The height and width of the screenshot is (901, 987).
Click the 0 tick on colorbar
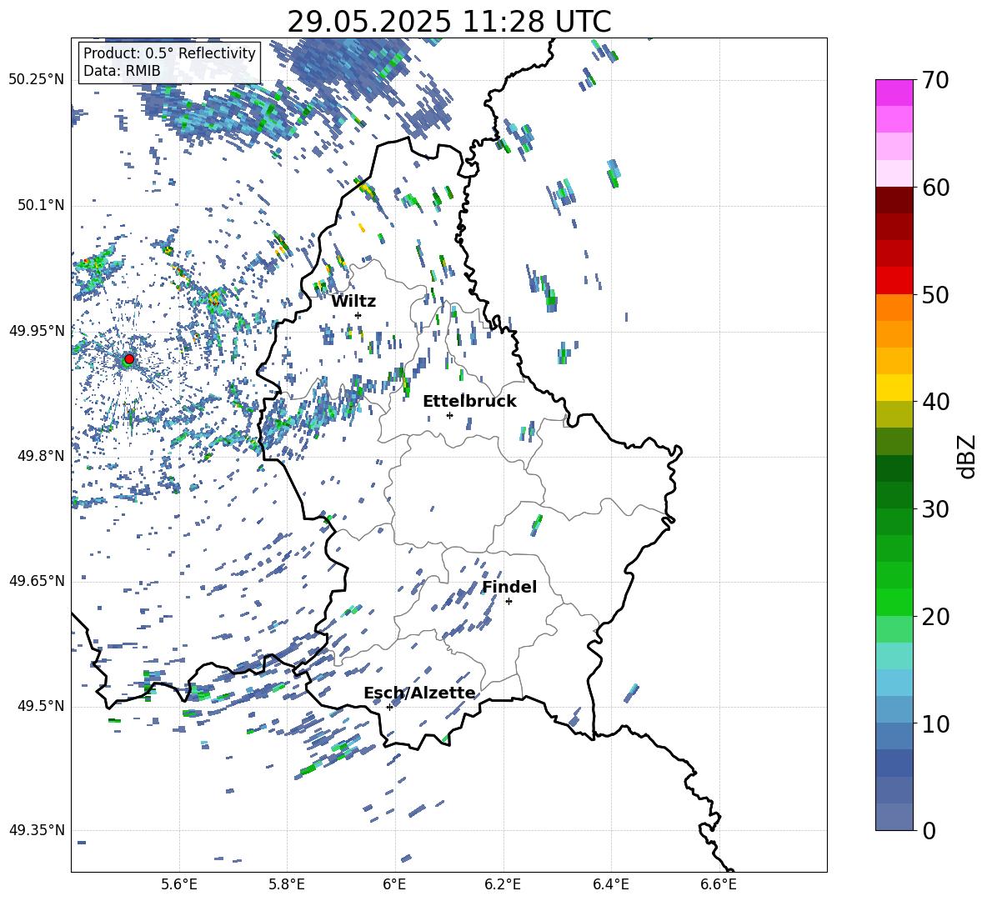coord(929,830)
